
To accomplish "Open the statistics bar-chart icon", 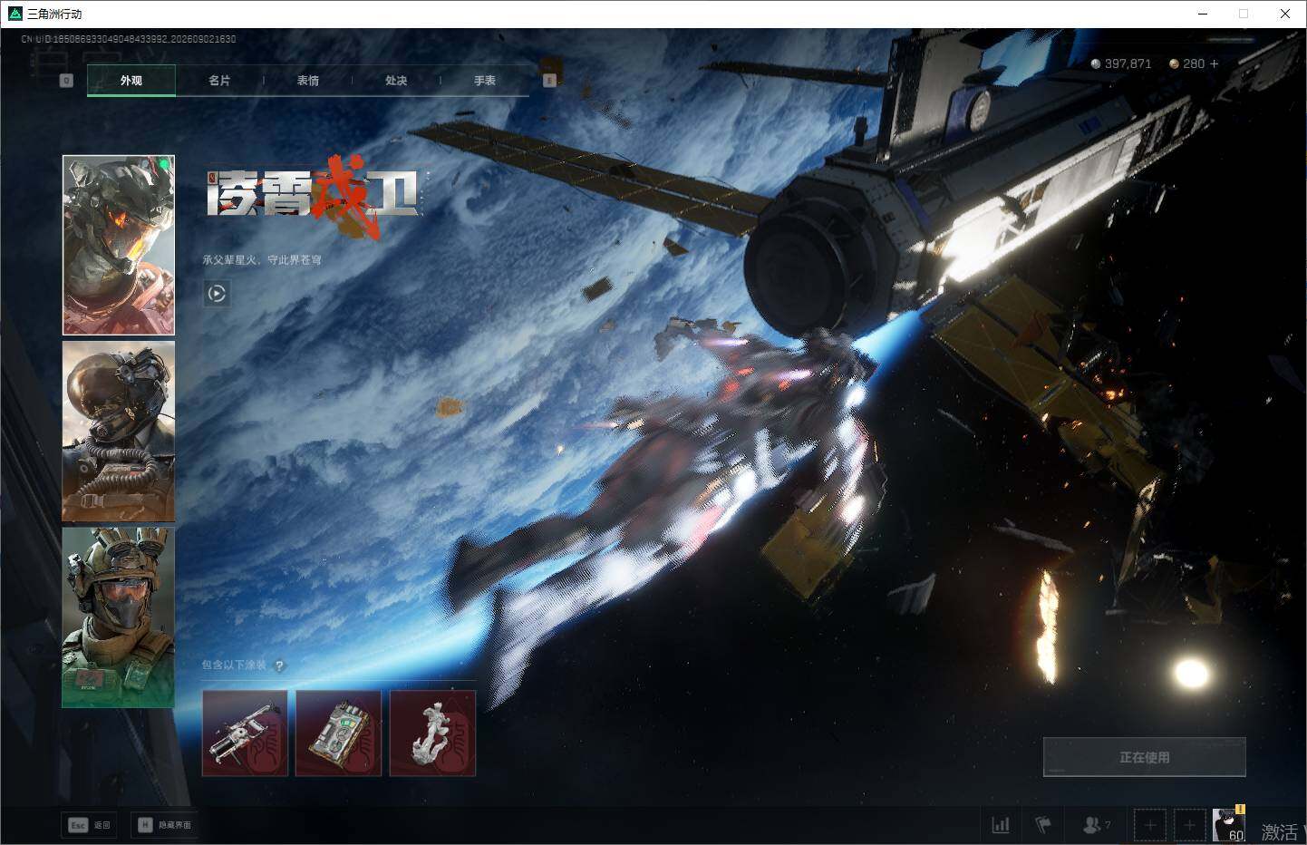I will coord(1001,825).
